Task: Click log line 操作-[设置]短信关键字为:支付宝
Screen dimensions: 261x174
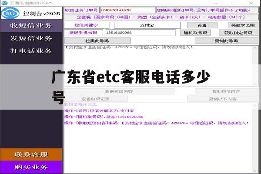Action: coord(99,111)
